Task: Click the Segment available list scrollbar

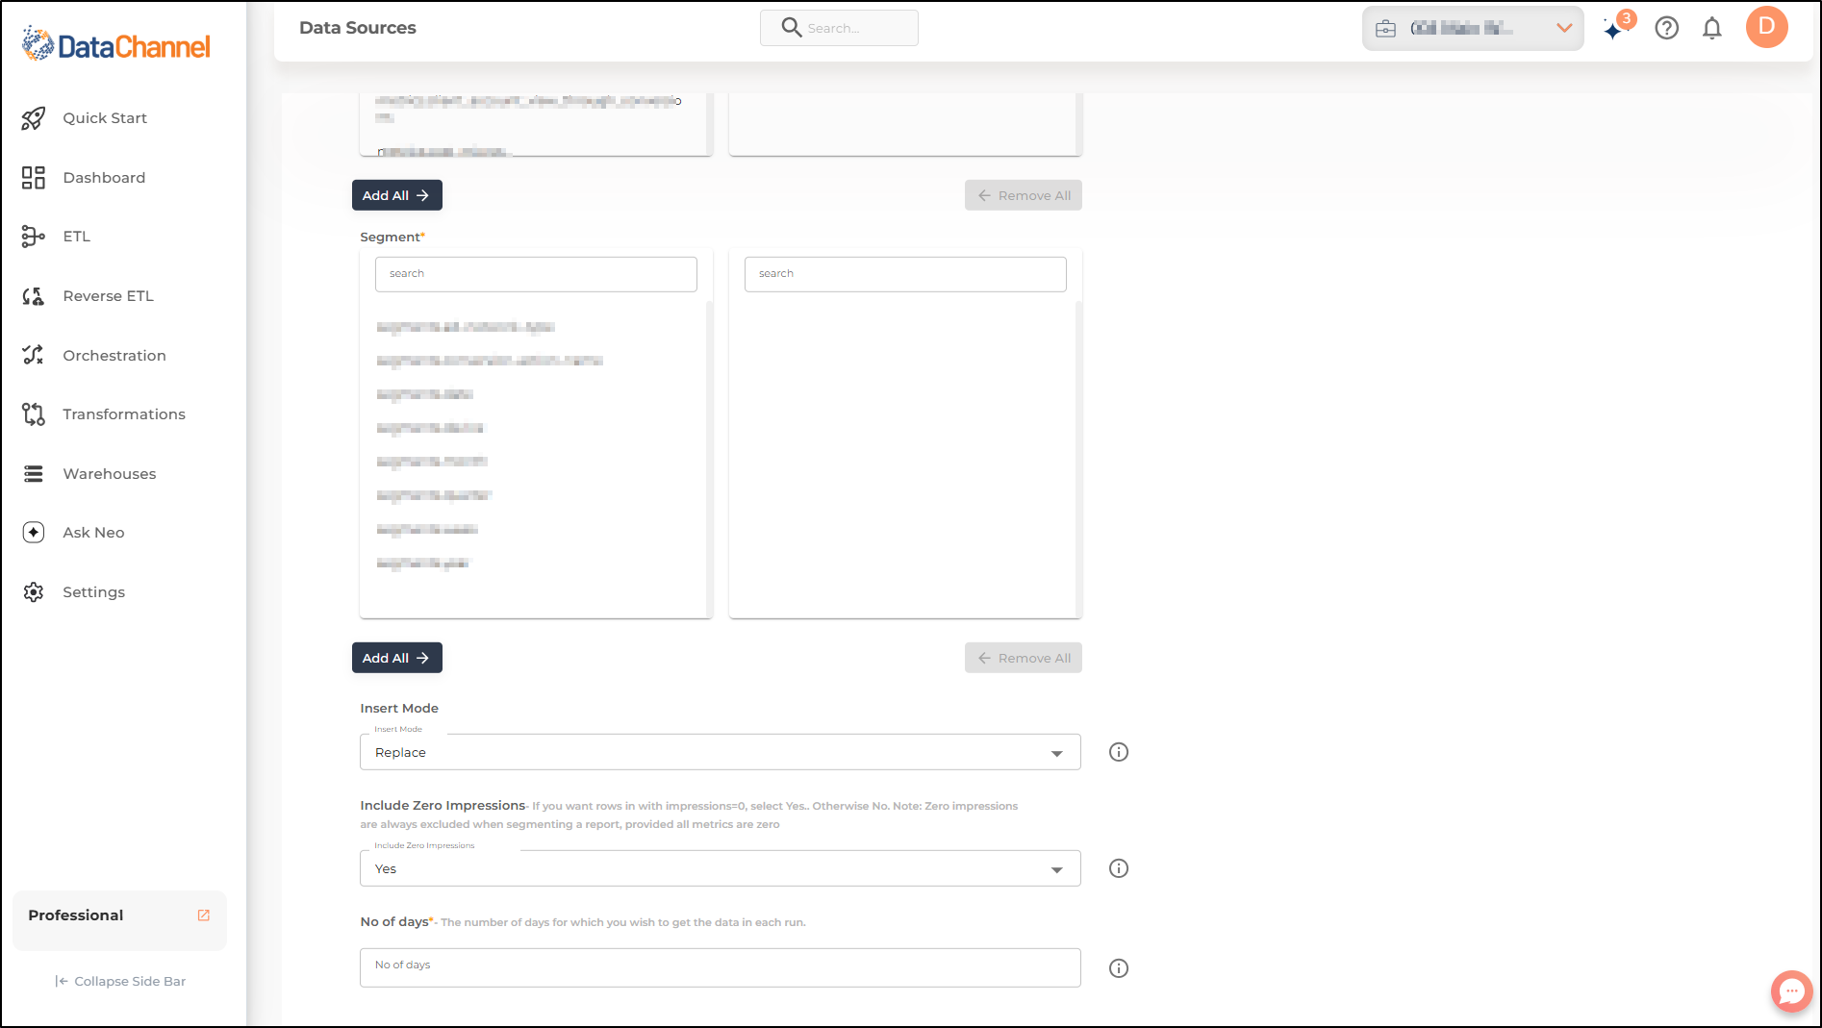Action: 710,459
